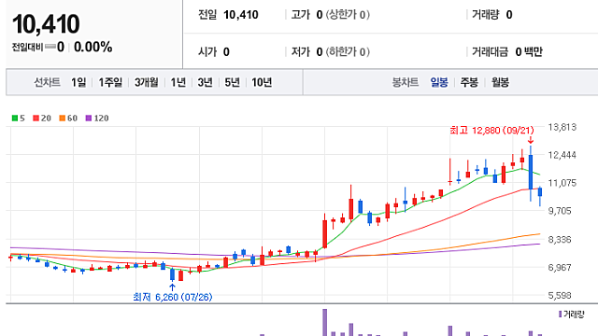Switch line chart to 3개월
Screen dimensions: 598x336
click(x=146, y=82)
